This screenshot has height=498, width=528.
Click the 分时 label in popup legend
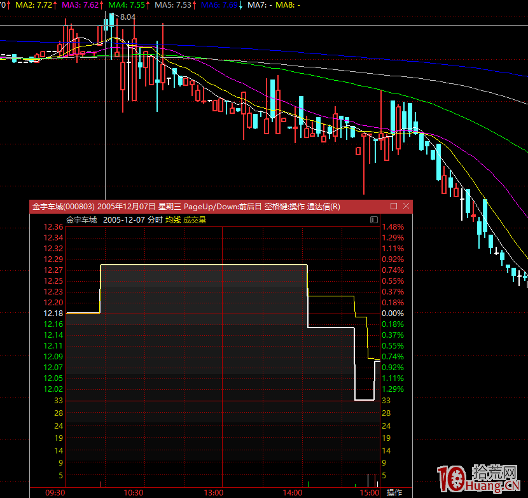(155, 220)
